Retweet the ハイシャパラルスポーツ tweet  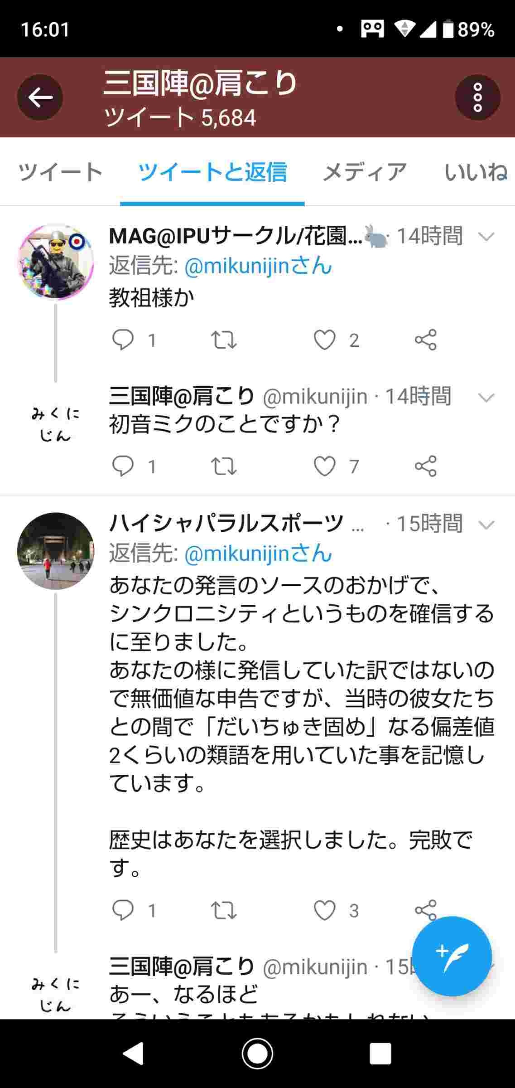pos(224,910)
